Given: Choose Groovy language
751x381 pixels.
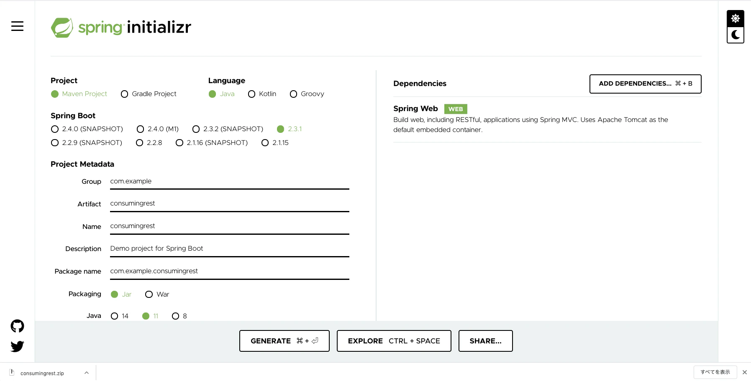Looking at the screenshot, I should (307, 94).
